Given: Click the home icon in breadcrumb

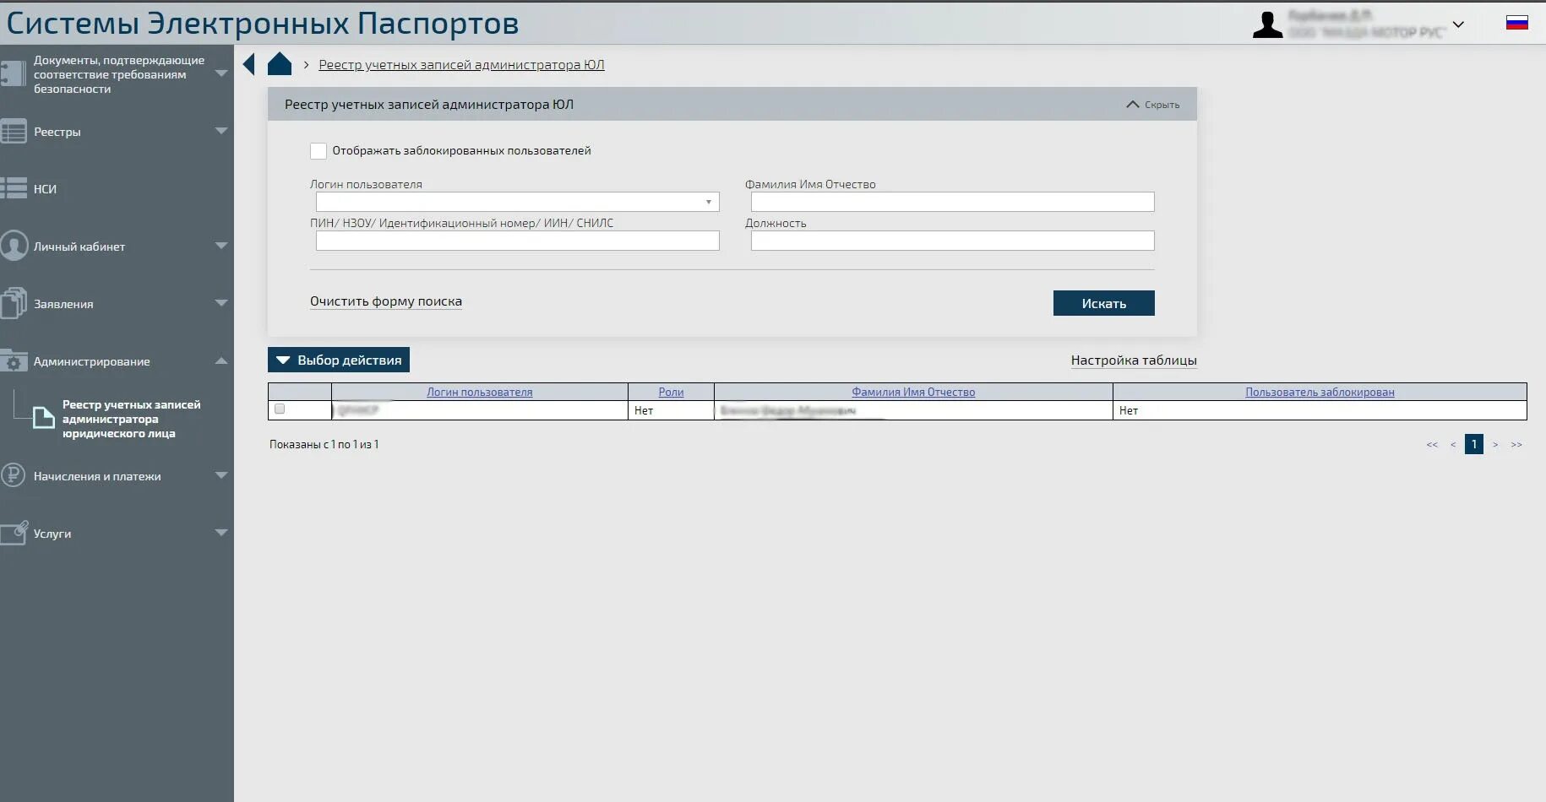Looking at the screenshot, I should click(280, 64).
